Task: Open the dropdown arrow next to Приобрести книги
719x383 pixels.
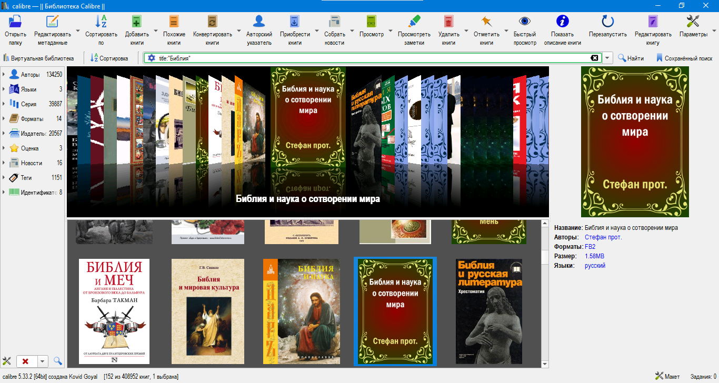Action: 316,31
